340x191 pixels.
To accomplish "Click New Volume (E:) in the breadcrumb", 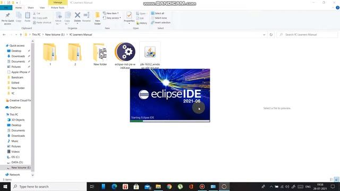I will point(55,34).
